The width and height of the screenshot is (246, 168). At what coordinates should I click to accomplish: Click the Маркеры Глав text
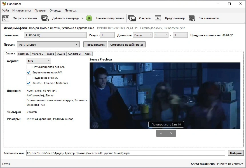click(x=36, y=105)
